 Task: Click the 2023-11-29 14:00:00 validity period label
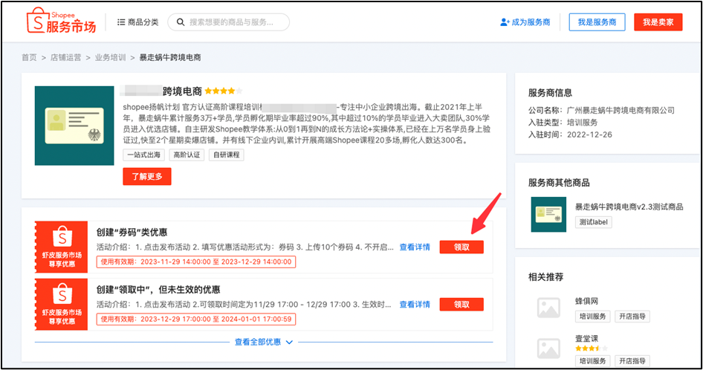click(196, 262)
